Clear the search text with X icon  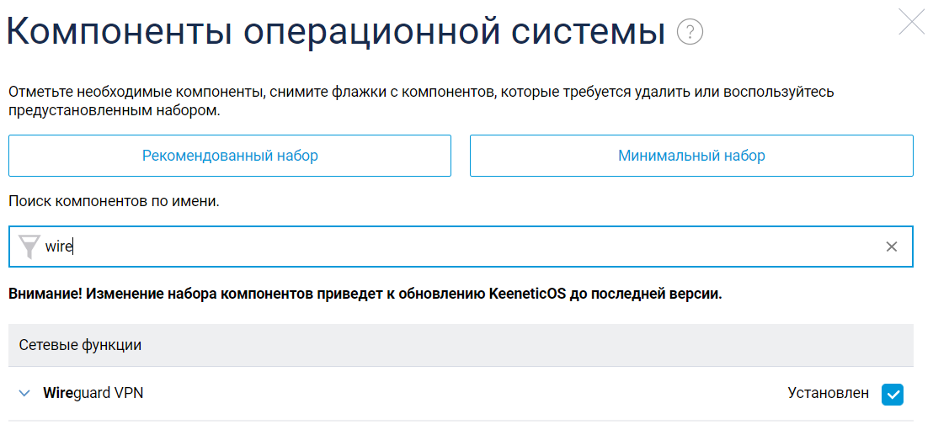click(892, 247)
